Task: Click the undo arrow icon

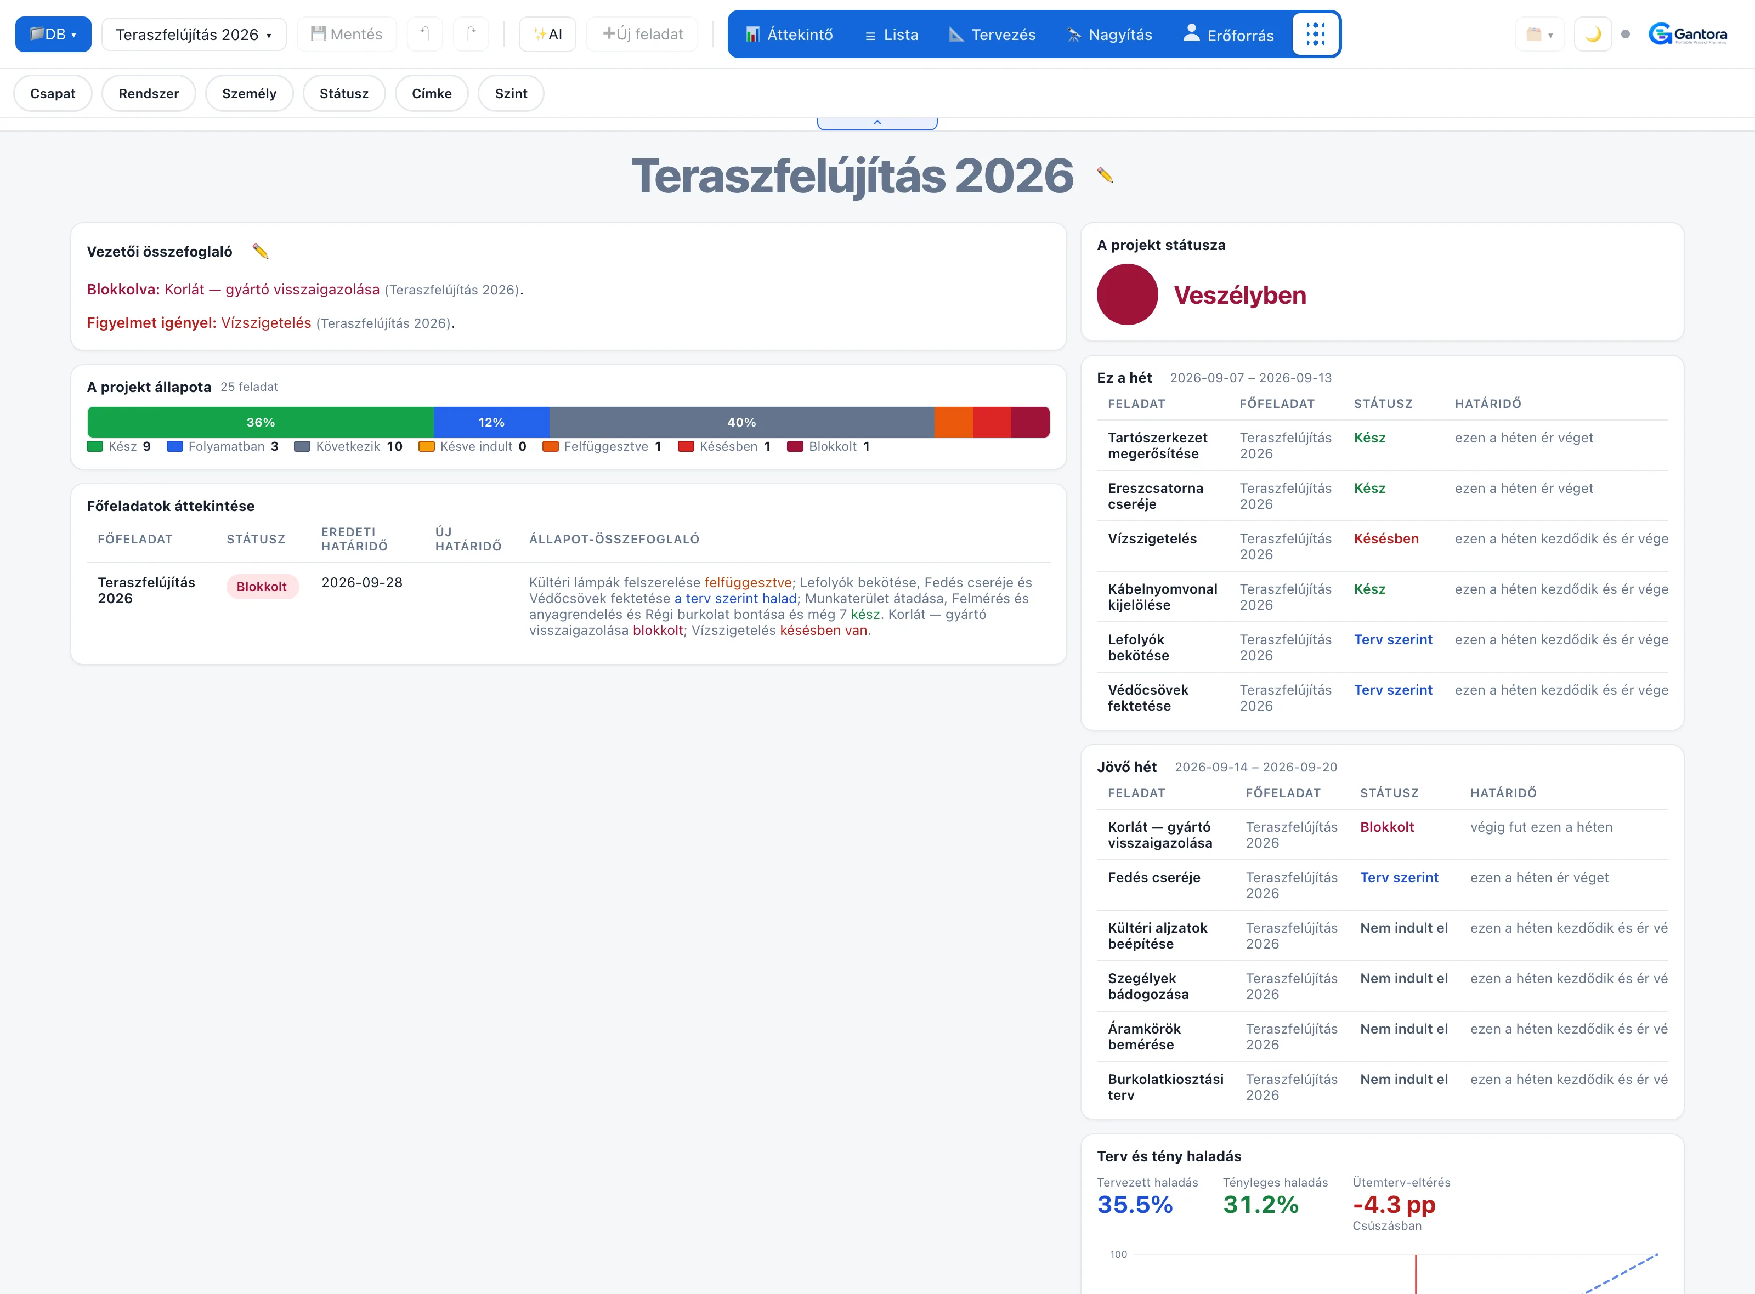Action: point(424,35)
